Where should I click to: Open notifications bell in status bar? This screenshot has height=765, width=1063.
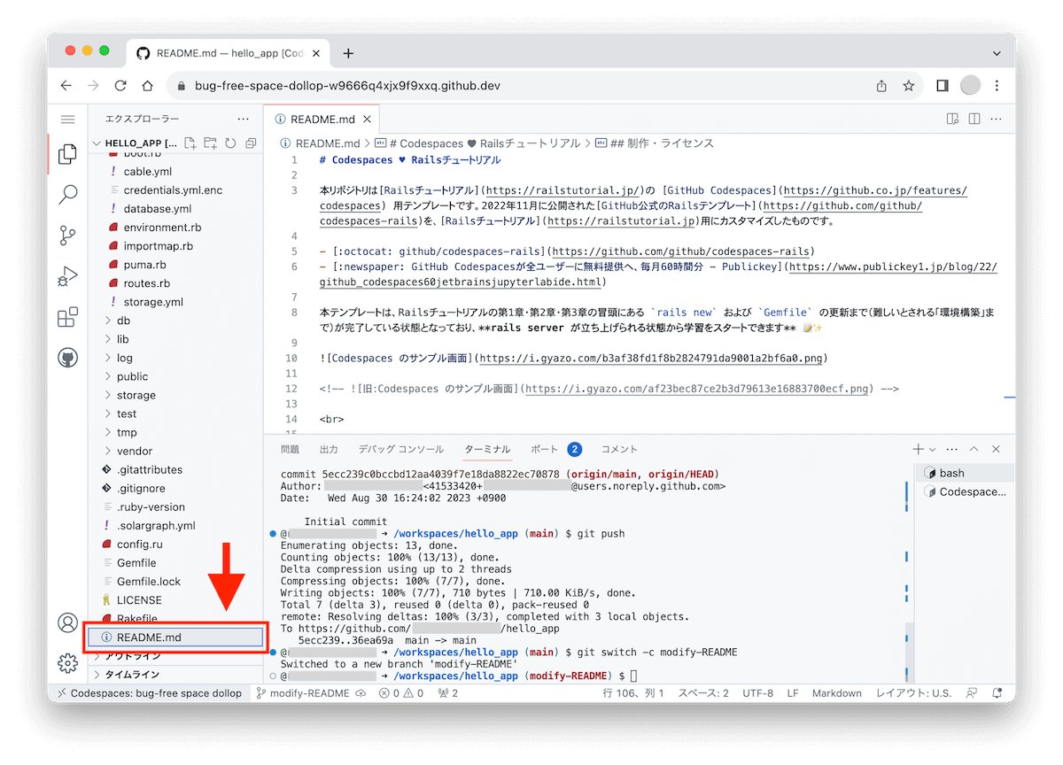997,693
